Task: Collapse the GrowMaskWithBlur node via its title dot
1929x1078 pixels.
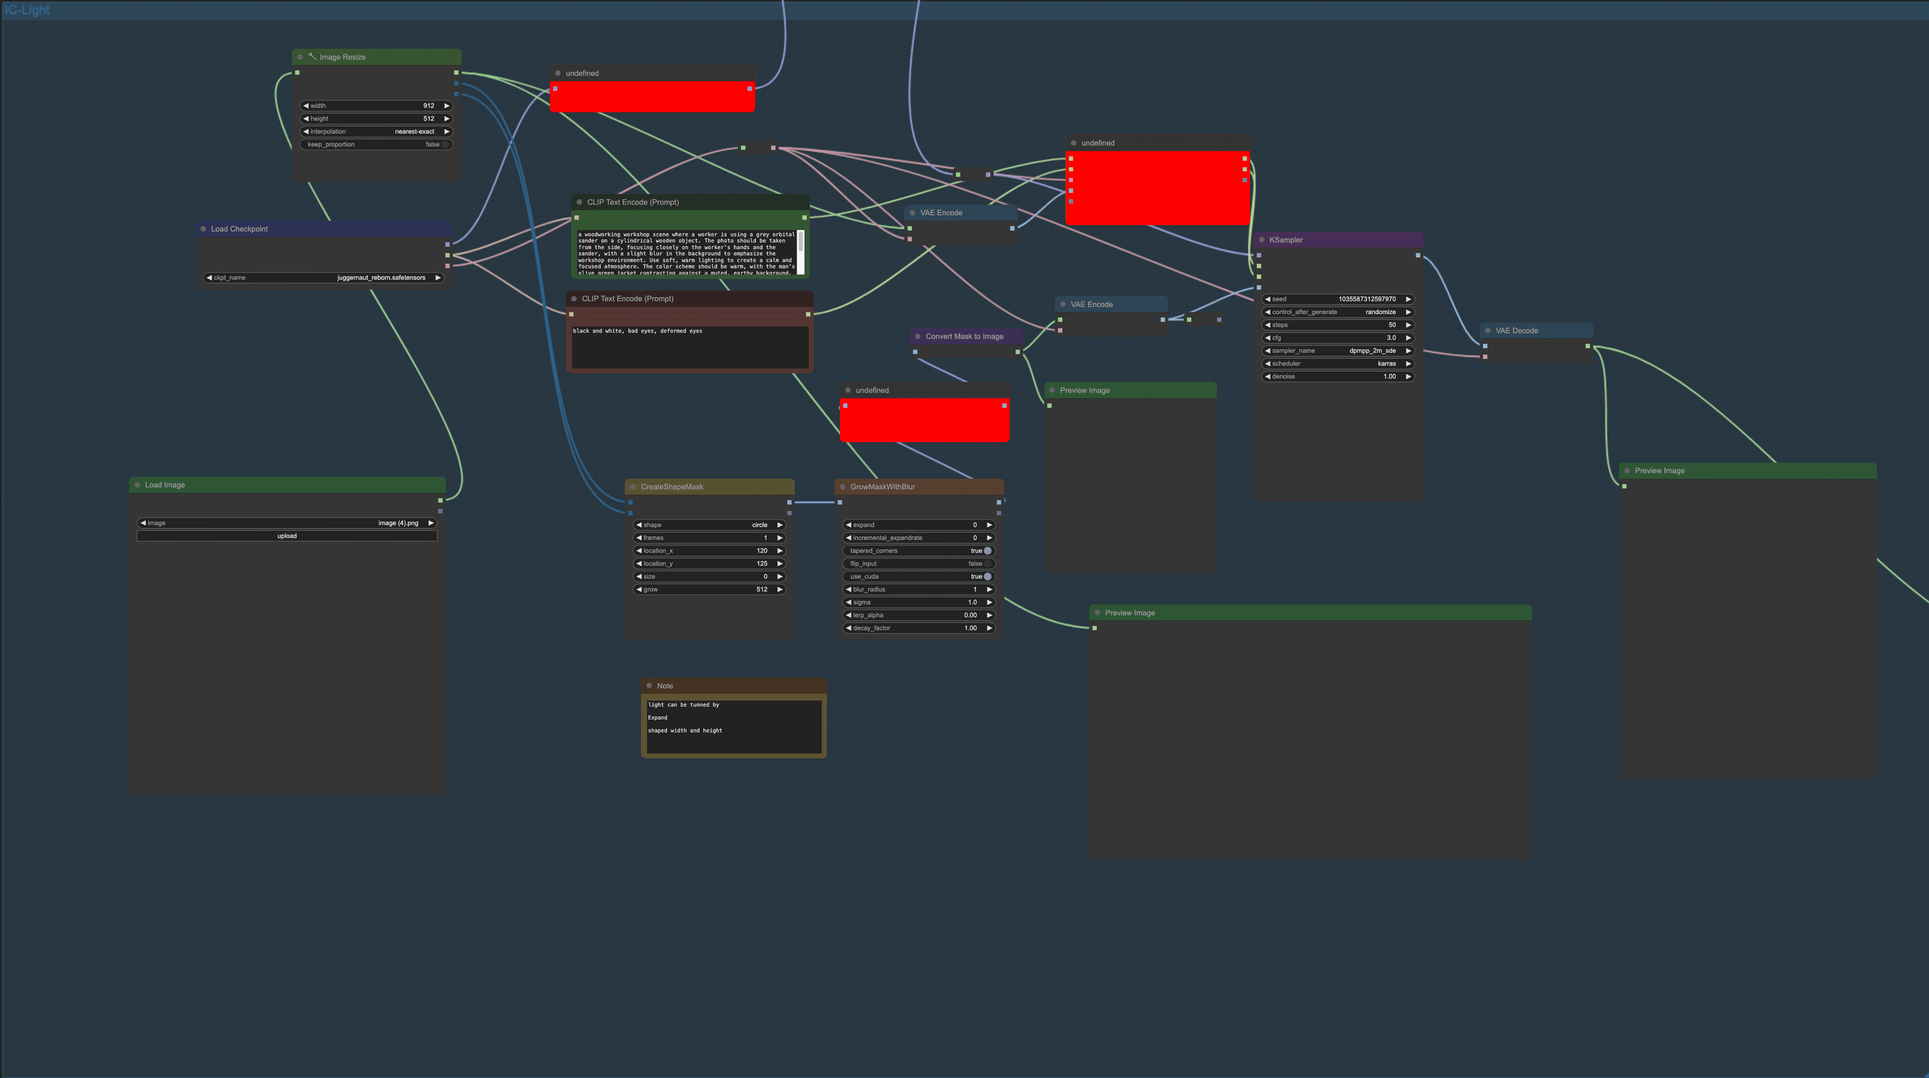Action: coord(842,487)
